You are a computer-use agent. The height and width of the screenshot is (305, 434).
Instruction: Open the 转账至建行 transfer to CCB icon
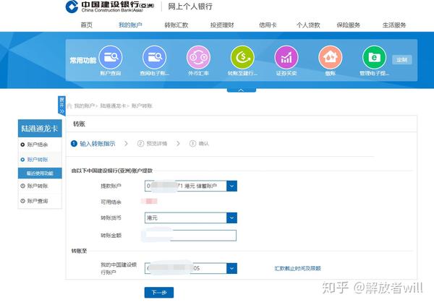[242, 57]
